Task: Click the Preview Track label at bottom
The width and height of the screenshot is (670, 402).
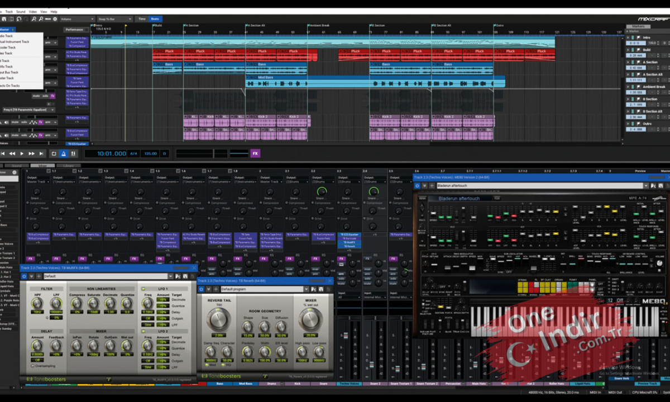Action: click(x=647, y=384)
